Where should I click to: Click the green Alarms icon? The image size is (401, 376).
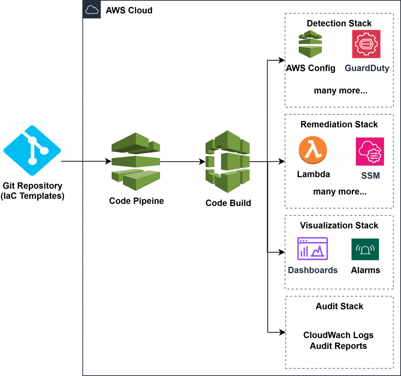coord(365,249)
